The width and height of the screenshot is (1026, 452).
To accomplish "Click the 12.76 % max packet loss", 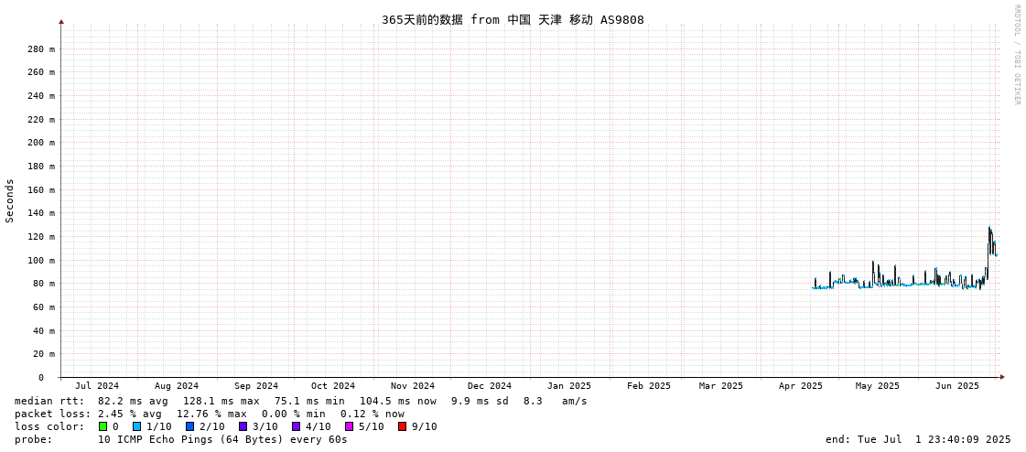I will pyautogui.click(x=211, y=414).
